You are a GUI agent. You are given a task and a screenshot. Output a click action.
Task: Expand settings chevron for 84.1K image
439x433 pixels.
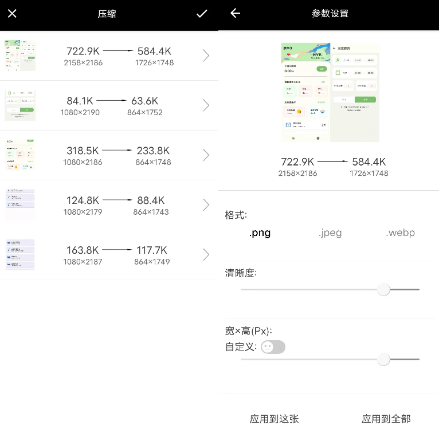point(206,105)
